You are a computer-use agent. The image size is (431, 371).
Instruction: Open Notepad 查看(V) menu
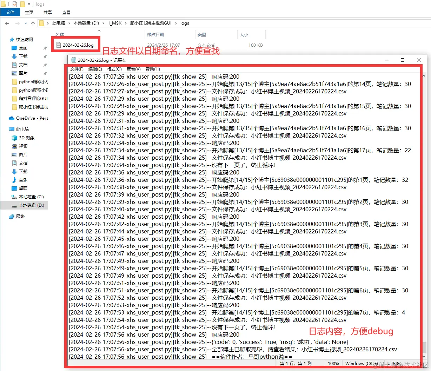click(x=134, y=69)
